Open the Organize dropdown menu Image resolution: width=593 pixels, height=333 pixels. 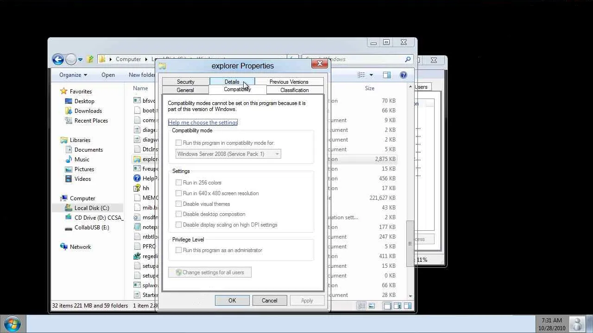pyautogui.click(x=73, y=75)
